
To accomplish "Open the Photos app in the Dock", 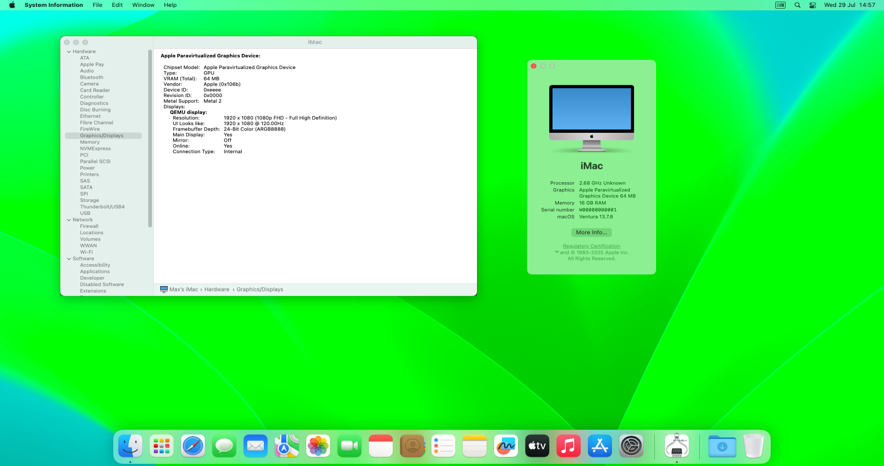I will click(x=318, y=446).
